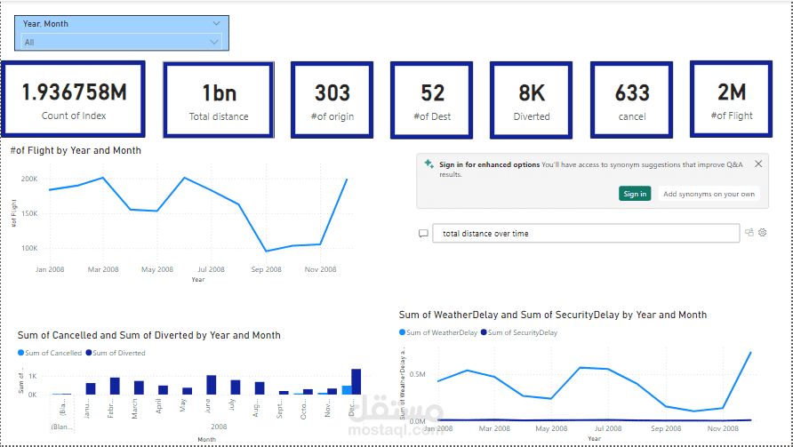This screenshot has height=447, width=793.
Task: Open the Q&A settings gear
Action: point(762,233)
